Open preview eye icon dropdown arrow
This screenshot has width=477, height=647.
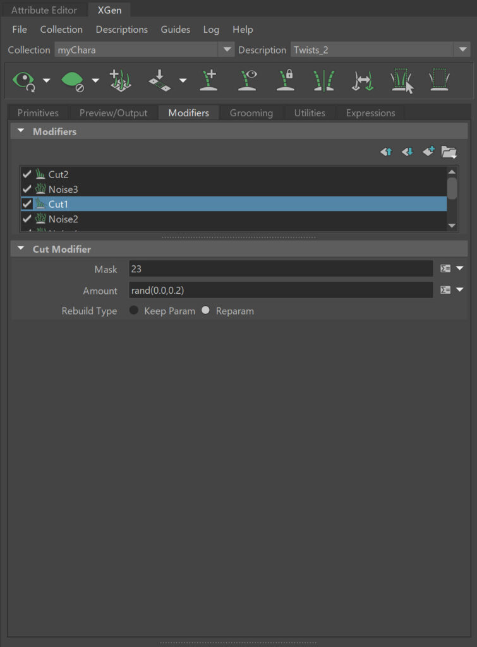[x=47, y=80]
